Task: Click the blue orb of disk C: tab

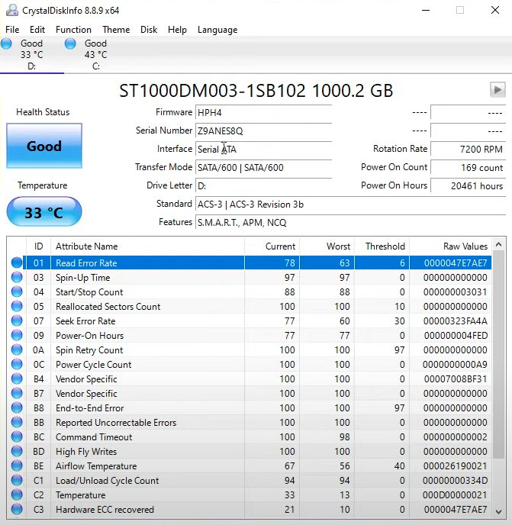Action: click(x=70, y=43)
